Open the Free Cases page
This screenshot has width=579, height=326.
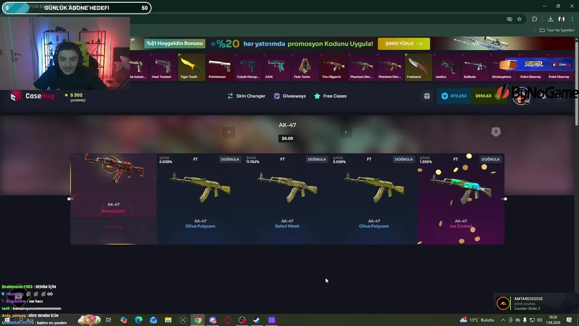tap(330, 96)
